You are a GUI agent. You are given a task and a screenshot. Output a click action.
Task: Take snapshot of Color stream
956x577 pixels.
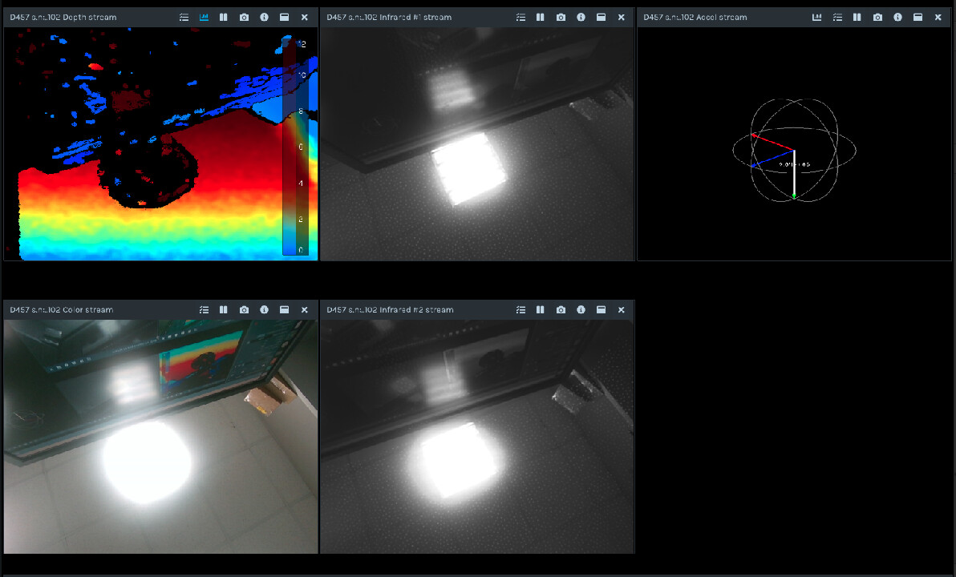click(244, 309)
